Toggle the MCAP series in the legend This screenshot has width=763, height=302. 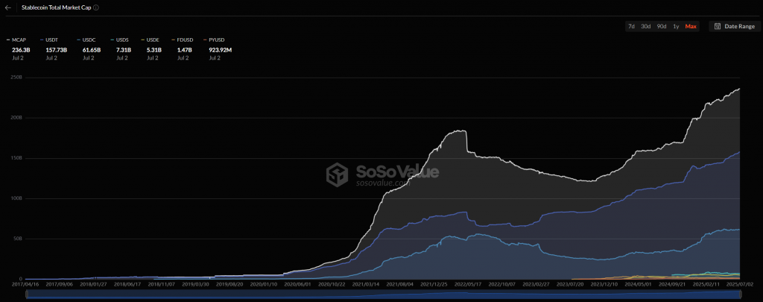coord(18,38)
